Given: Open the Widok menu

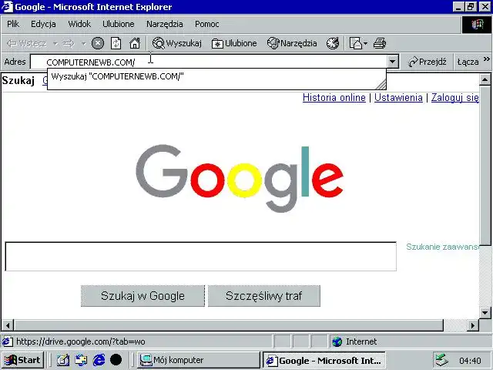Looking at the screenshot, I should point(79,24).
